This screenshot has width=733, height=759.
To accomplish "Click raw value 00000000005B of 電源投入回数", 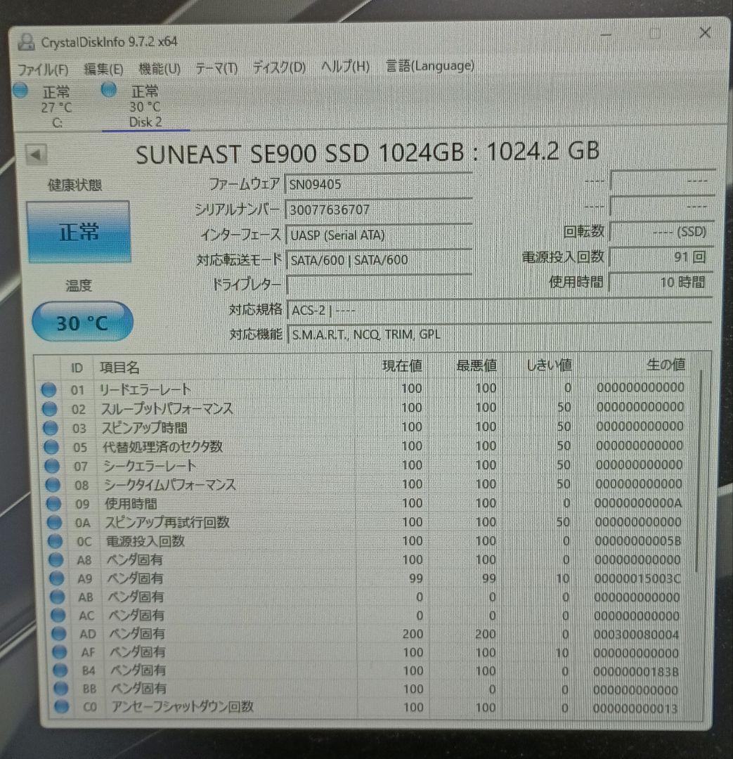I will [637, 540].
